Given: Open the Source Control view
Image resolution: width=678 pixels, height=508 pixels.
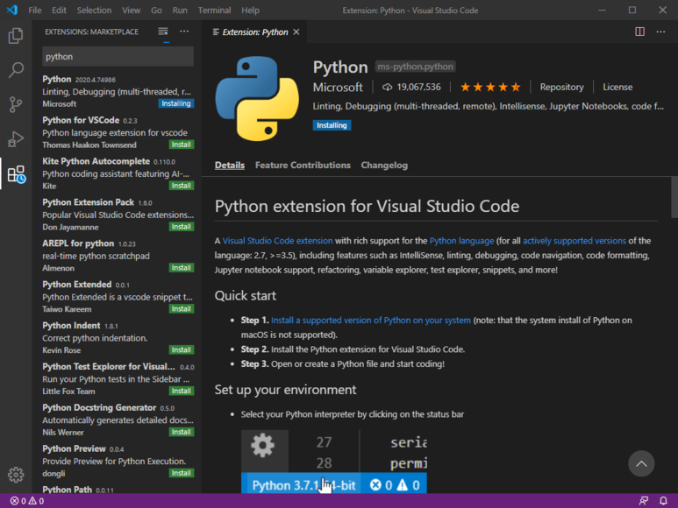Looking at the screenshot, I should (16, 104).
